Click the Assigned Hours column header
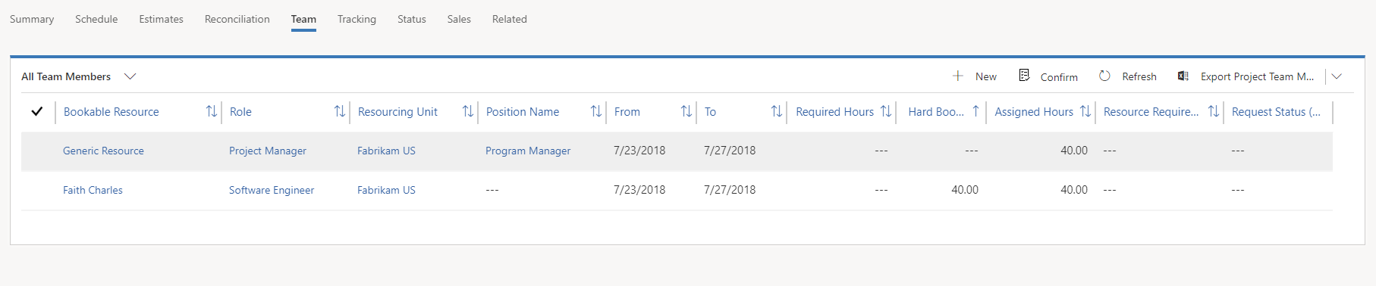The image size is (1376, 286). click(x=1034, y=111)
